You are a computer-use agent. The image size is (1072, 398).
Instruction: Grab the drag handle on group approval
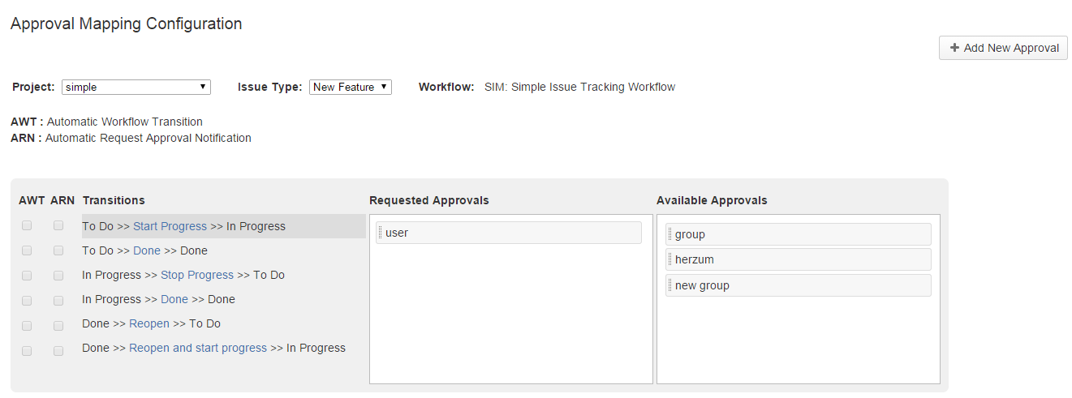669,234
